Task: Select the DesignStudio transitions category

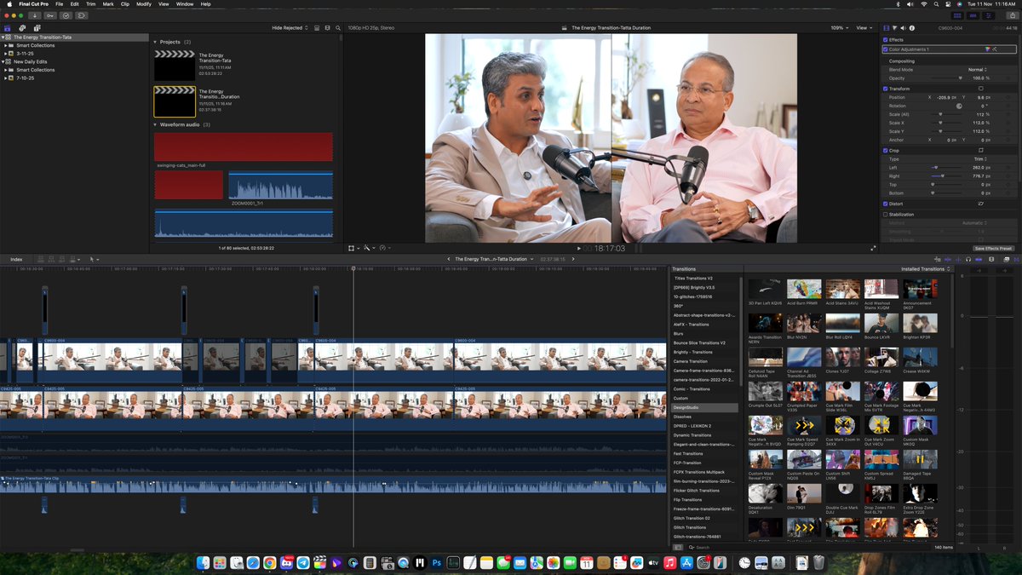Action: (x=705, y=407)
